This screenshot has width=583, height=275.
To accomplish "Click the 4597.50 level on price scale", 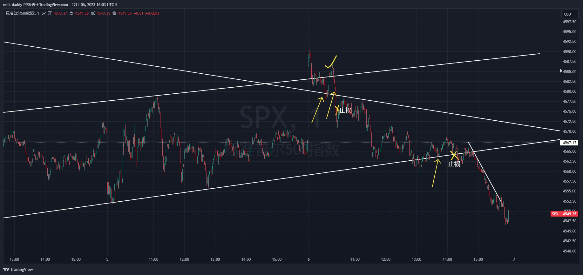I will coord(569,22).
